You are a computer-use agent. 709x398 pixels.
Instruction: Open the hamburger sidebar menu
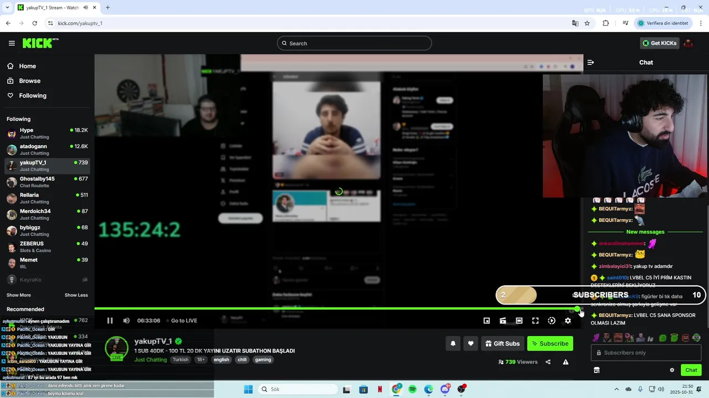(x=12, y=43)
